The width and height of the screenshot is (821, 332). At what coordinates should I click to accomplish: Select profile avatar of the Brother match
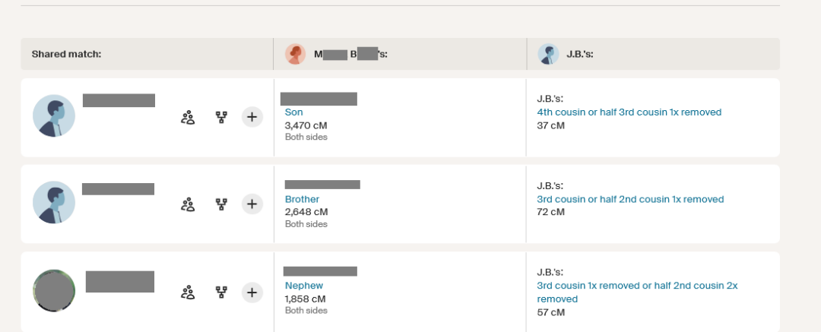coord(54,203)
